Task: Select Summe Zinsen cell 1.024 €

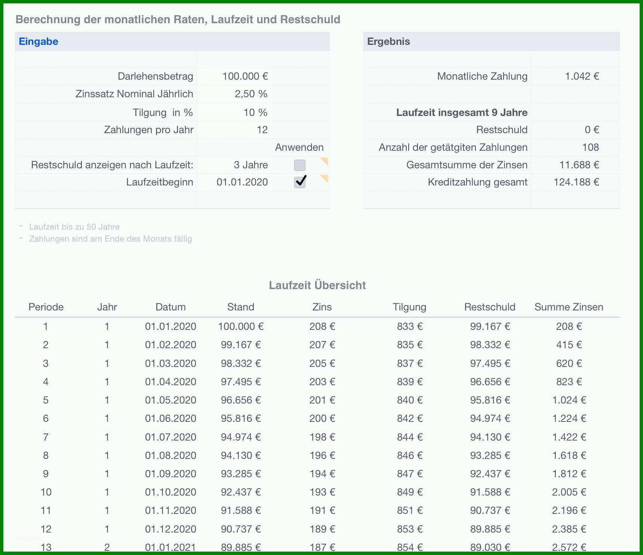Action: 569,400
